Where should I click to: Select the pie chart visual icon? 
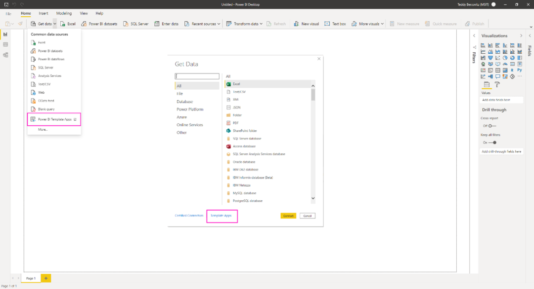(x=505, y=58)
